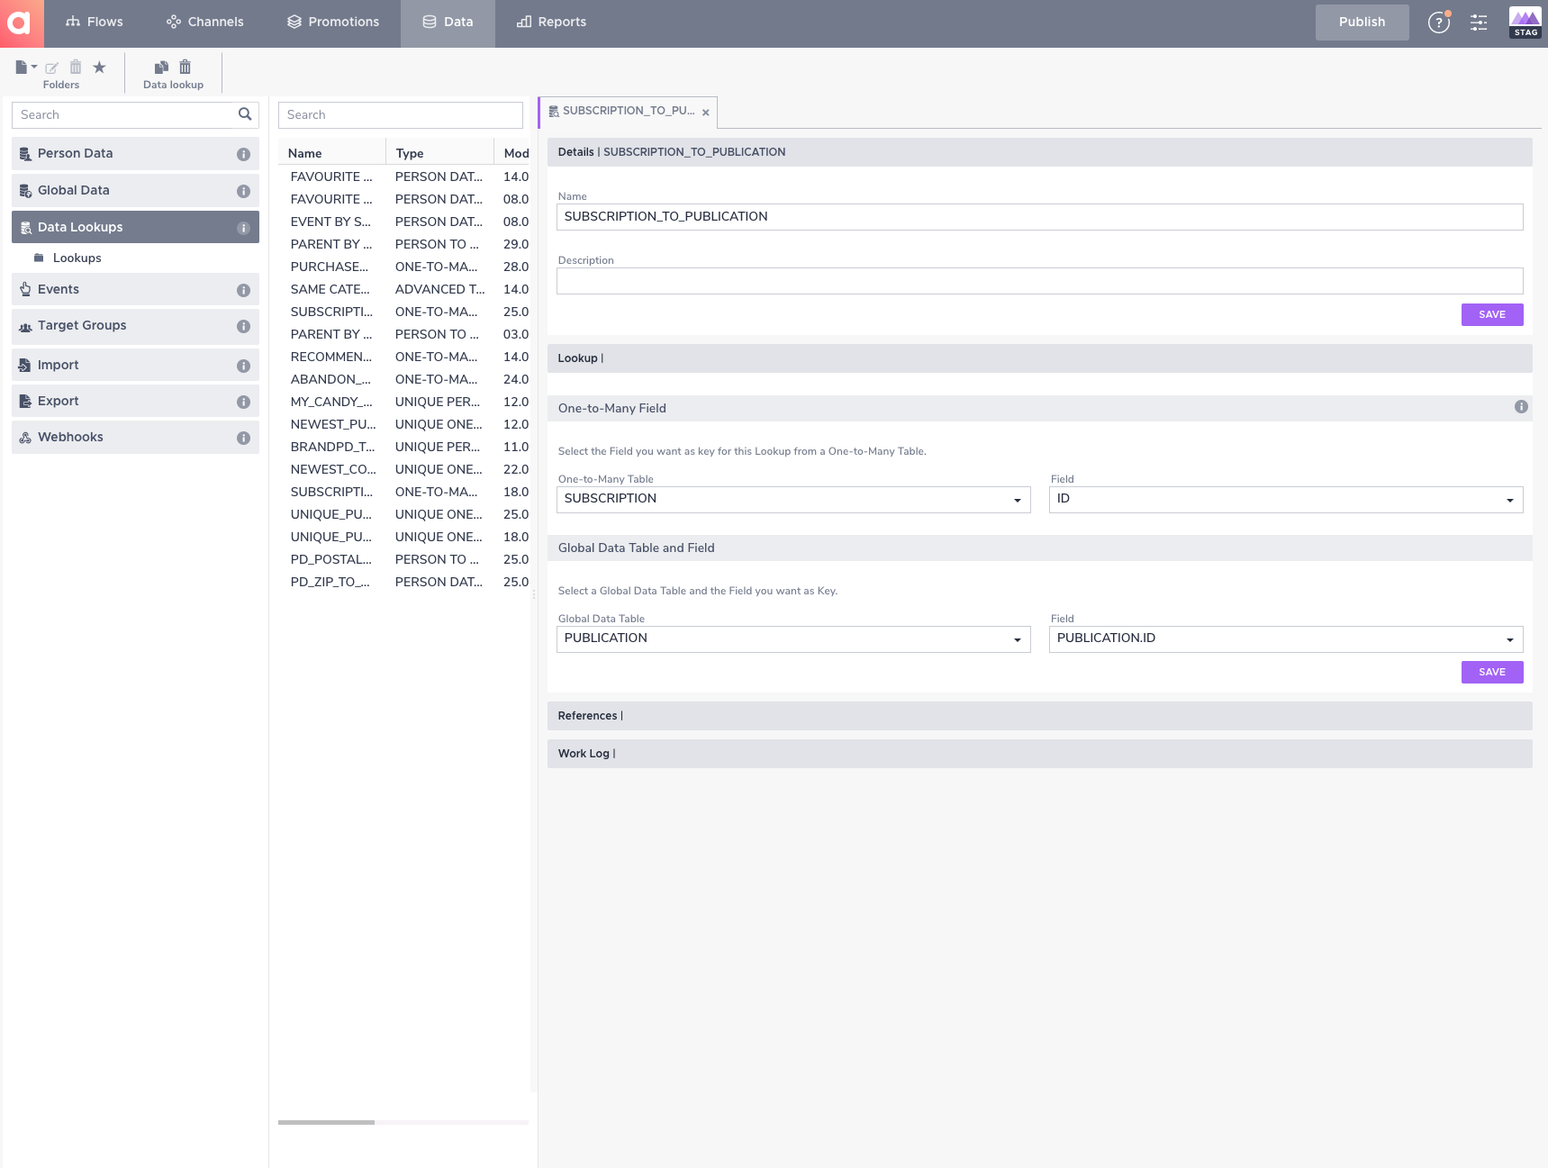Open the One-to-Many Table dropdown
Viewport: 1548px width, 1168px height.
tap(793, 500)
